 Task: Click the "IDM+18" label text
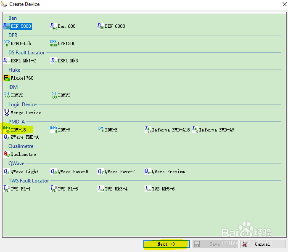pos(18,130)
